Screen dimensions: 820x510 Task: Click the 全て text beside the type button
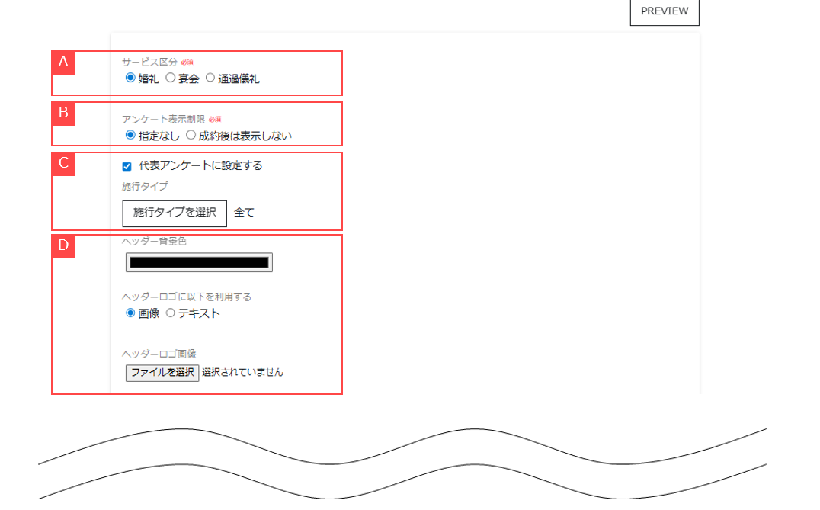(244, 213)
